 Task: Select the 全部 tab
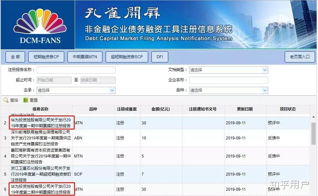pyautogui.click(x=15, y=57)
